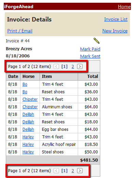The height and width of the screenshot is (178, 134).
Task: Open Bo link in Trim 4 feet $43.00 row
Action: [x=25, y=84]
